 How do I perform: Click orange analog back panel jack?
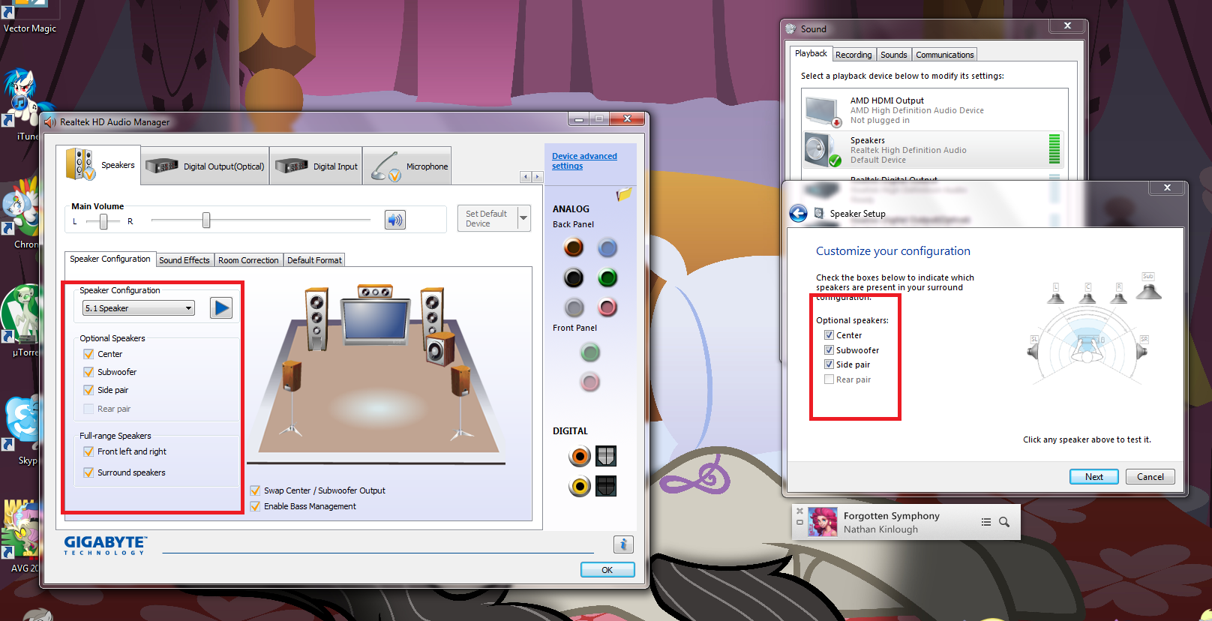click(574, 247)
